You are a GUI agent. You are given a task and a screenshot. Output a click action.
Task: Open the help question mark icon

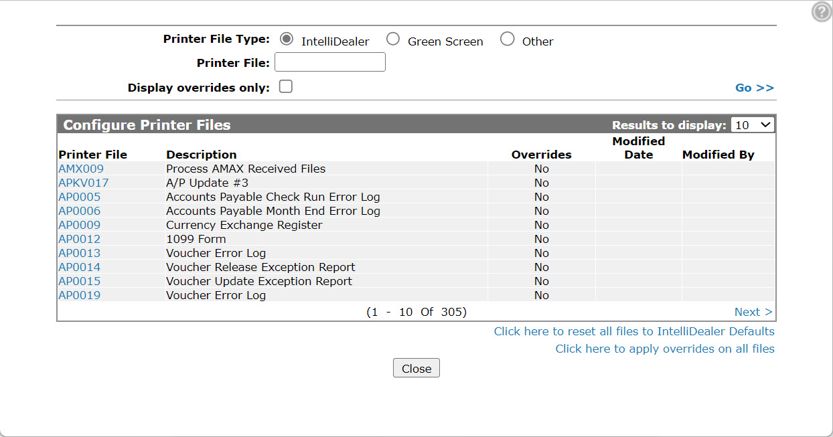tap(821, 12)
